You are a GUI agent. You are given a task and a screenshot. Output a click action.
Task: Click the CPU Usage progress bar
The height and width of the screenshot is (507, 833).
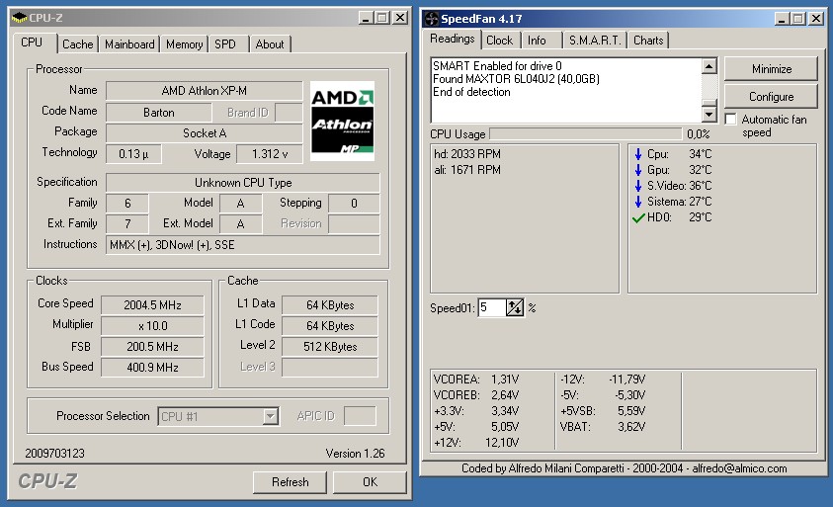coord(585,133)
